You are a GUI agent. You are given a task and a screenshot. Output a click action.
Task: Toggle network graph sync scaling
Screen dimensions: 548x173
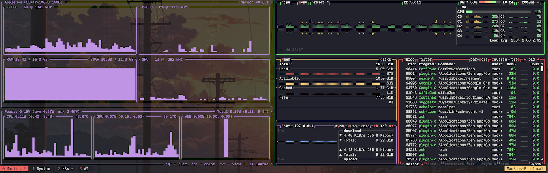(339, 126)
